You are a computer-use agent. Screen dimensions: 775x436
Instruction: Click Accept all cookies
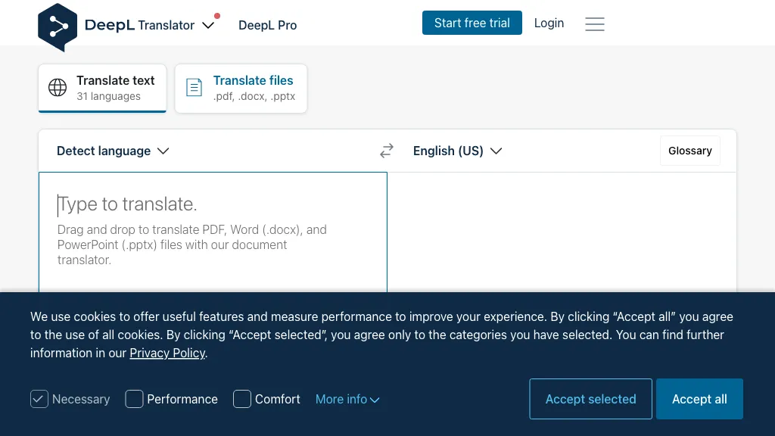[699, 399]
